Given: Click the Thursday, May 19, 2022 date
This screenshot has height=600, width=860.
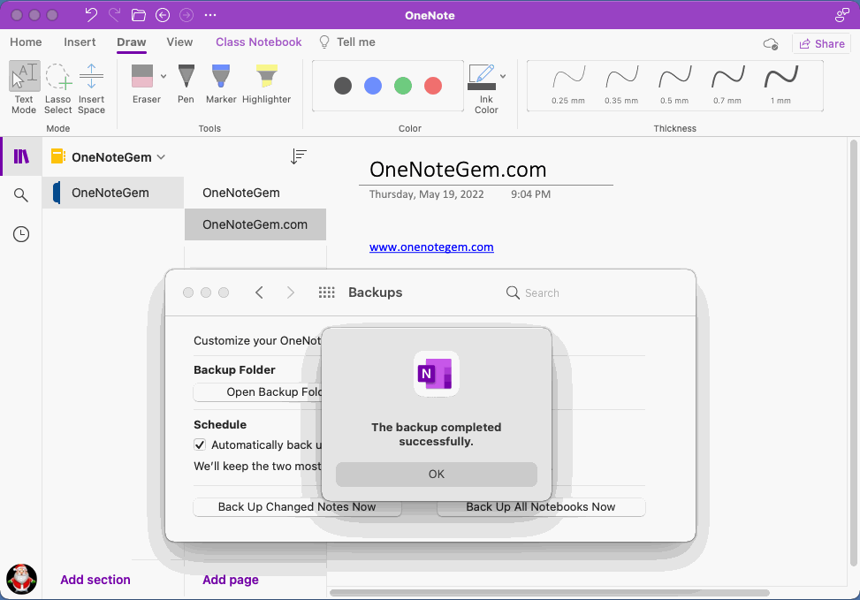Looking at the screenshot, I should click(x=427, y=194).
